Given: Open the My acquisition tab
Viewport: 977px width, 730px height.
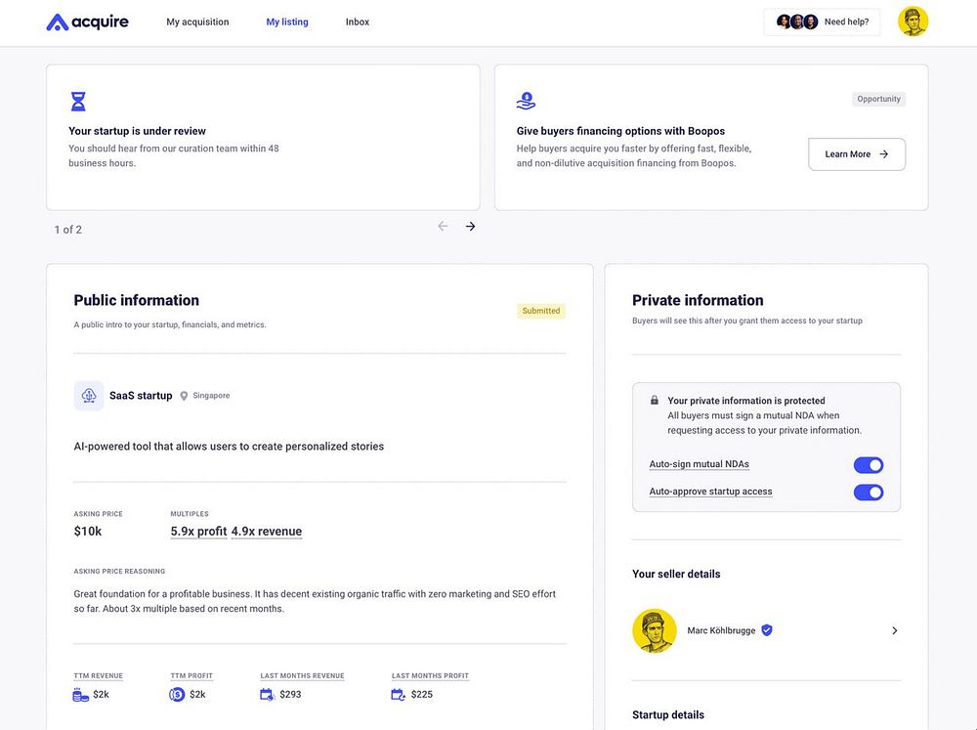Looking at the screenshot, I should click(x=197, y=21).
